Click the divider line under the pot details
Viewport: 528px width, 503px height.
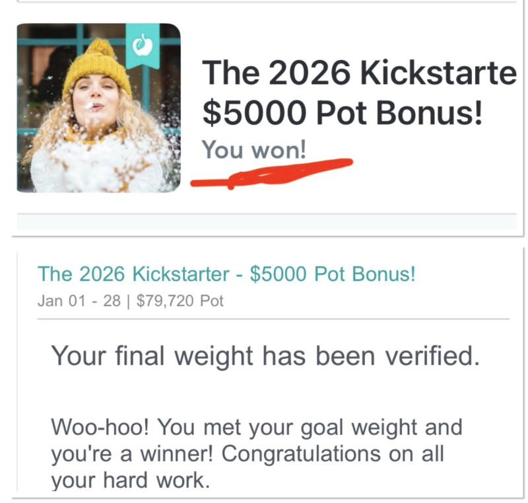pos(273,319)
